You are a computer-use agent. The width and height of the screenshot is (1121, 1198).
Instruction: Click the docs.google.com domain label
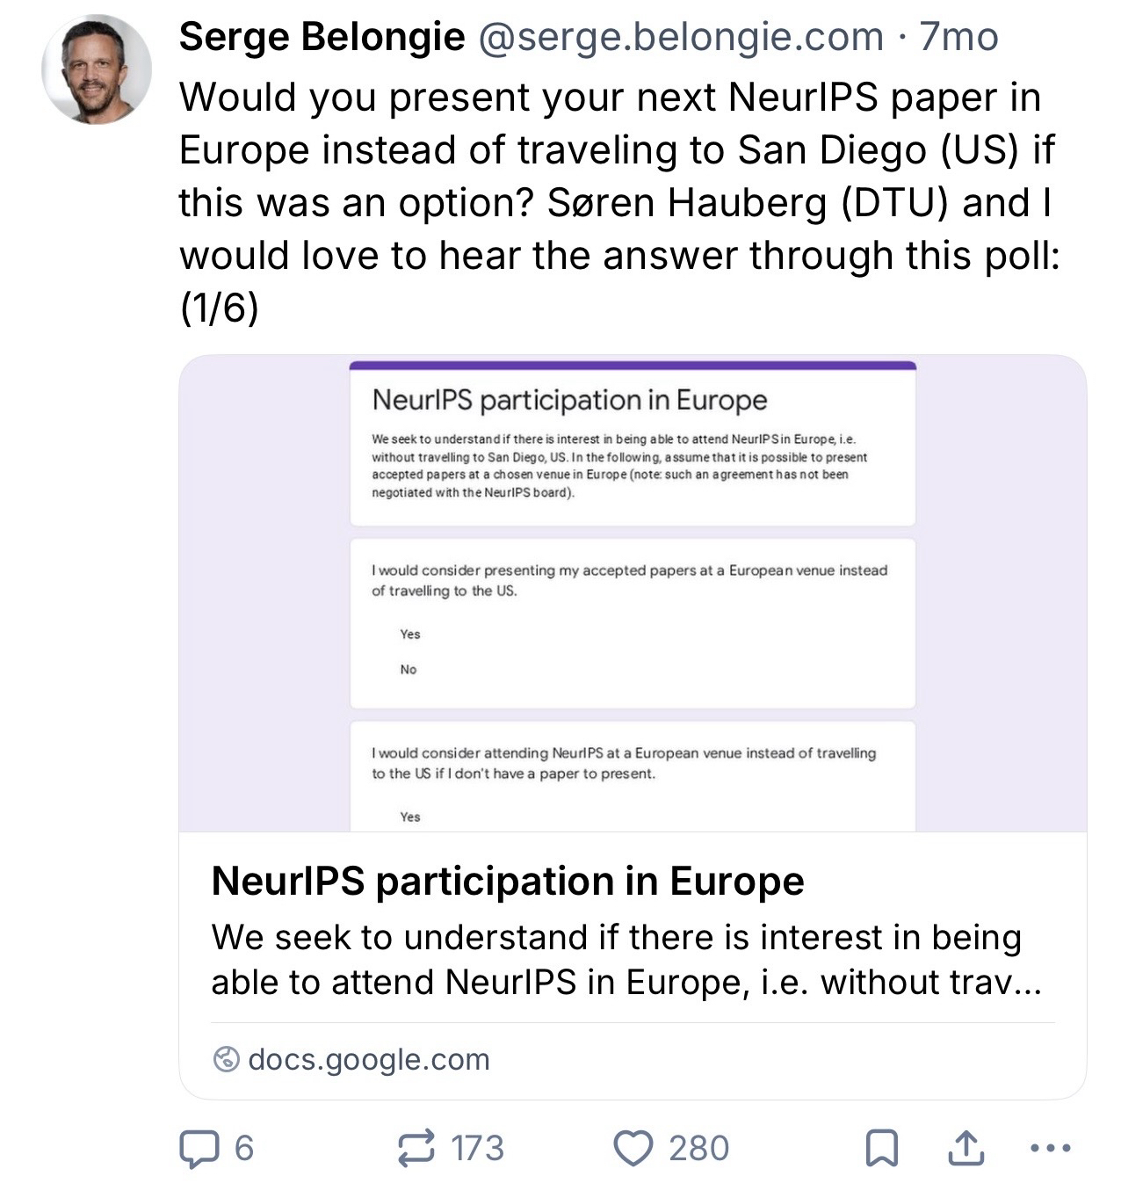click(x=369, y=1060)
